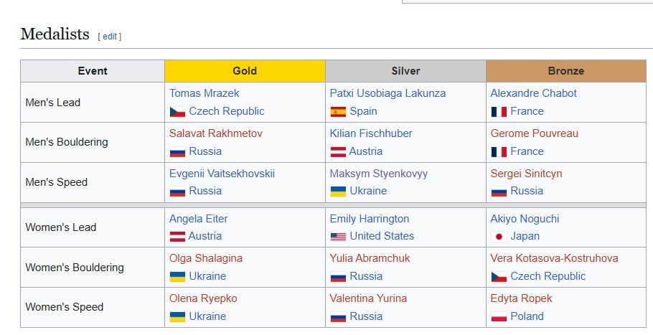This screenshot has height=335, width=653.
Task: Open the Emily Harrington link
Action: click(x=370, y=219)
